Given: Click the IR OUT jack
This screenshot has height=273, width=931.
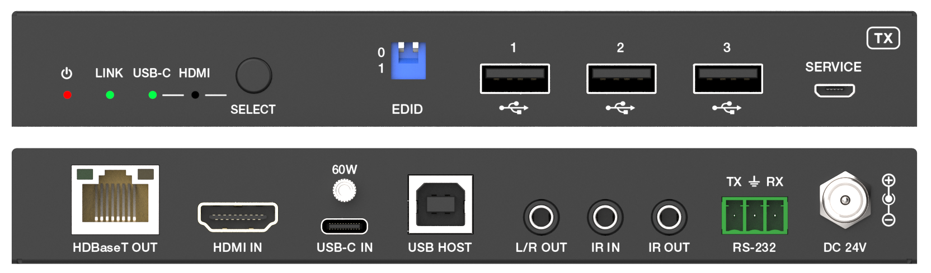Looking at the screenshot, I should point(669,217).
